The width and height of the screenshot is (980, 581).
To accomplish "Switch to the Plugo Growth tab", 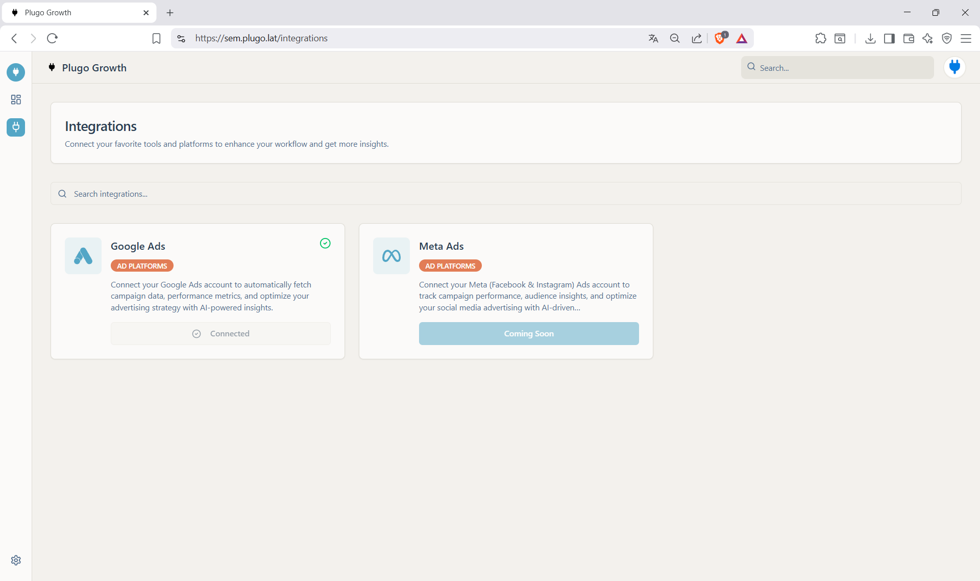I will pyautogui.click(x=71, y=12).
